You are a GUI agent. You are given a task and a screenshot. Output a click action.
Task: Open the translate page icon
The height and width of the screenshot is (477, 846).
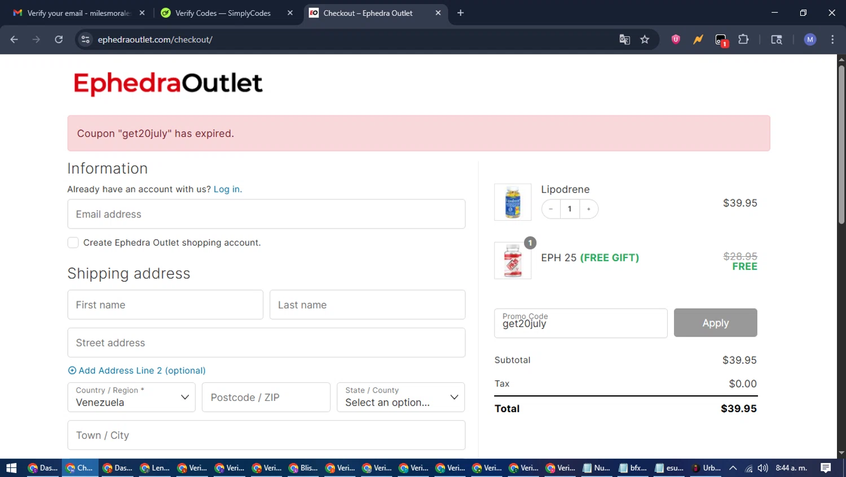pos(624,39)
